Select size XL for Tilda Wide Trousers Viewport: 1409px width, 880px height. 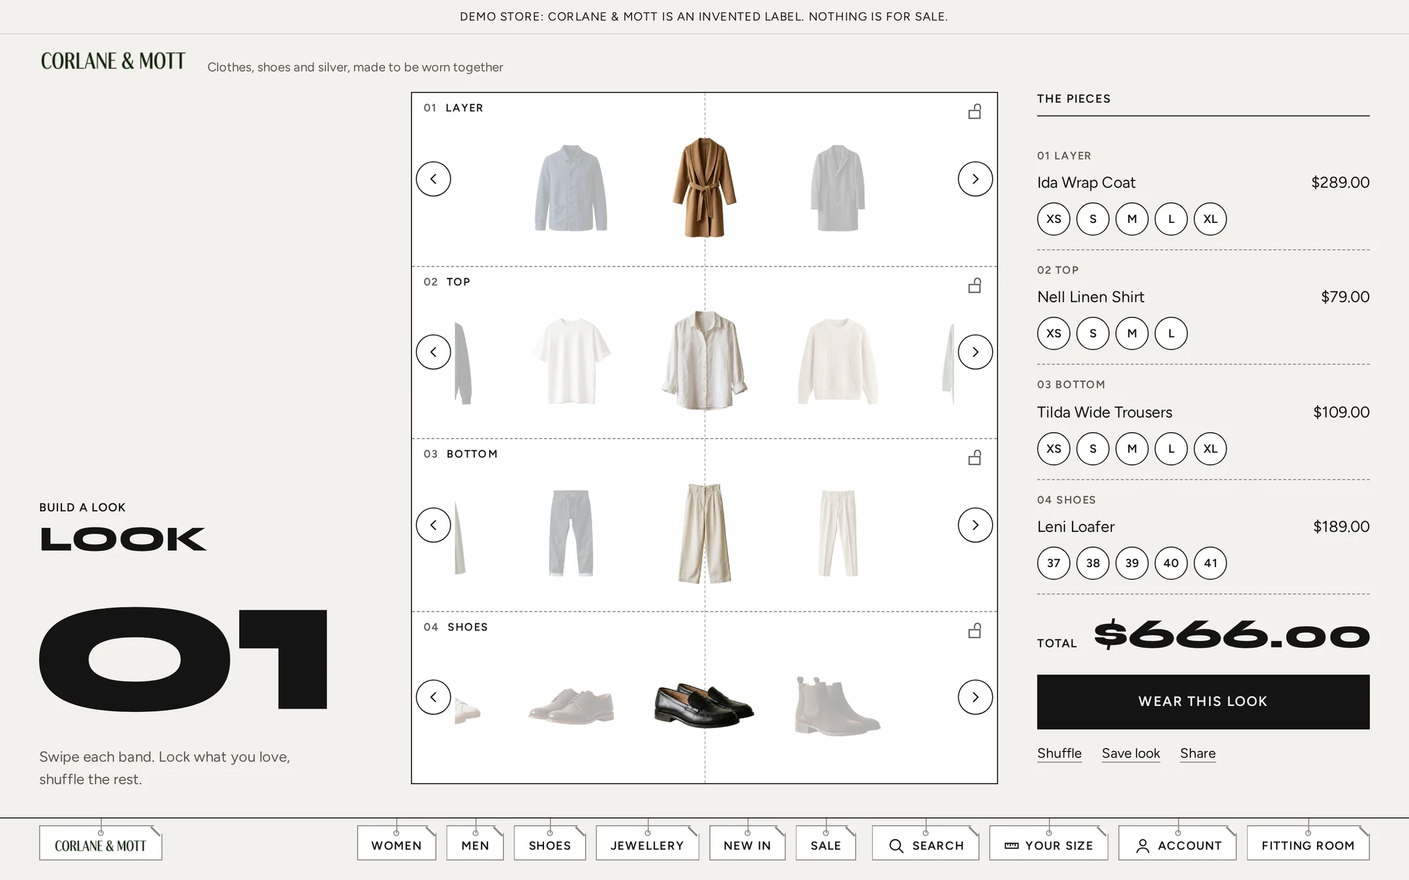[1210, 448]
